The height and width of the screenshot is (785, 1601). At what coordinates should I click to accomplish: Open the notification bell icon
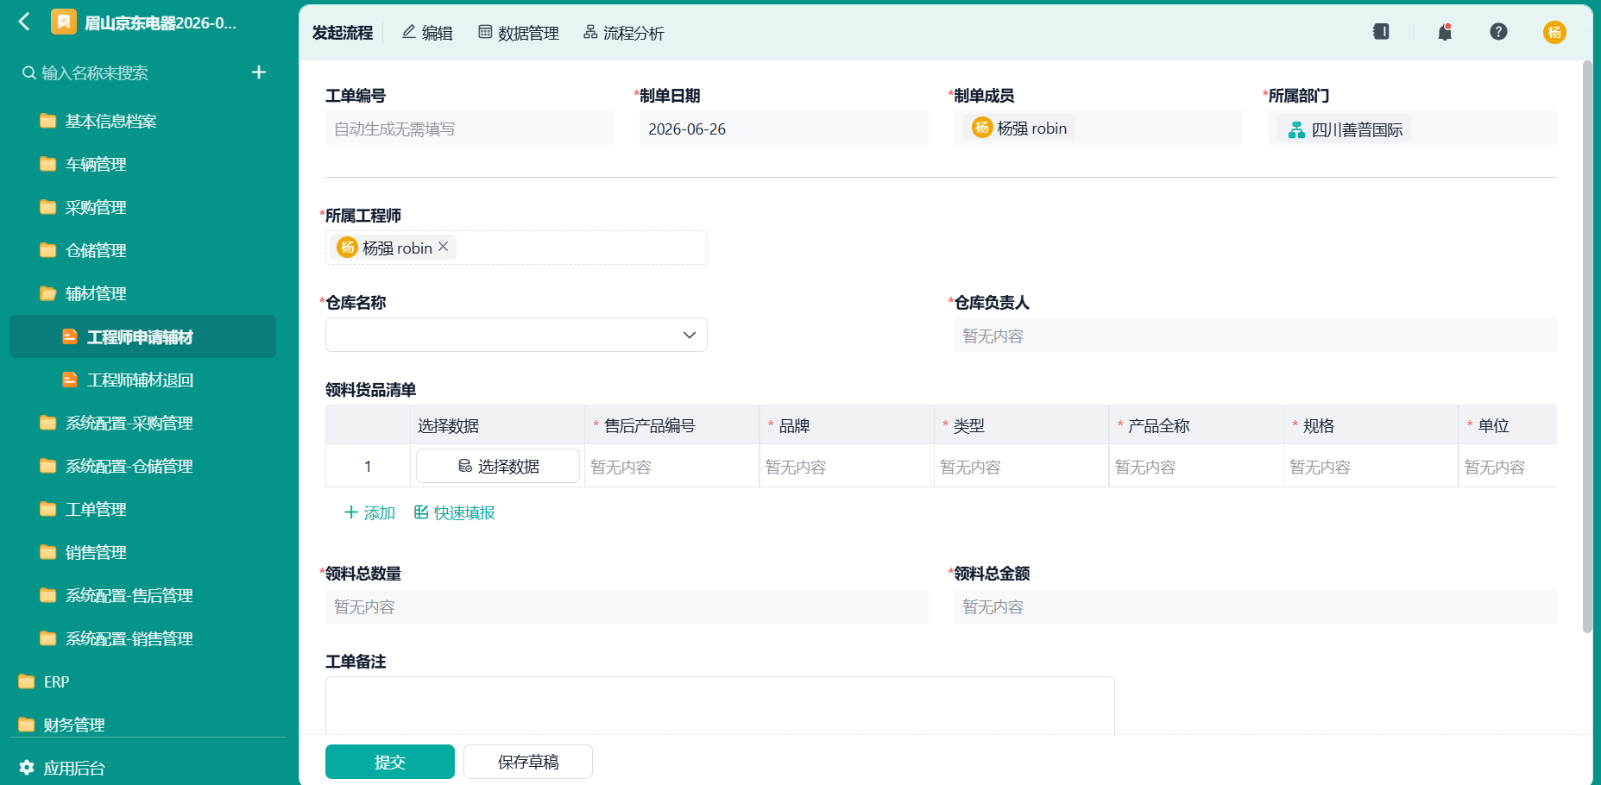click(x=1445, y=32)
